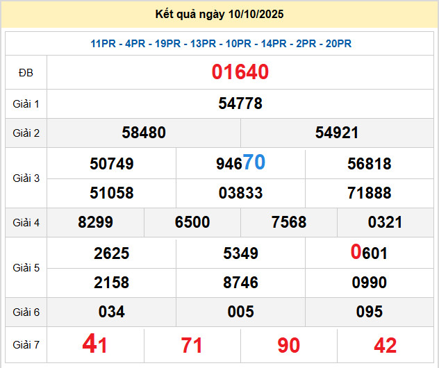
Task: Click the Giải 4 number 8299
Action: (96, 222)
